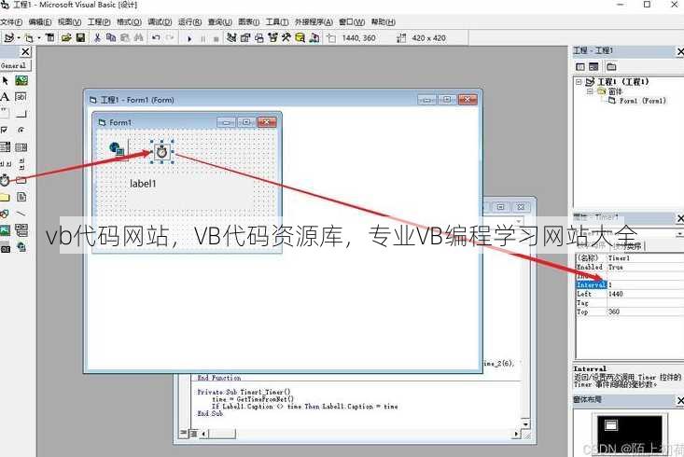This screenshot has height=457, width=684.
Task: Select the Pointer tool in the toolbox
Action: [6, 80]
